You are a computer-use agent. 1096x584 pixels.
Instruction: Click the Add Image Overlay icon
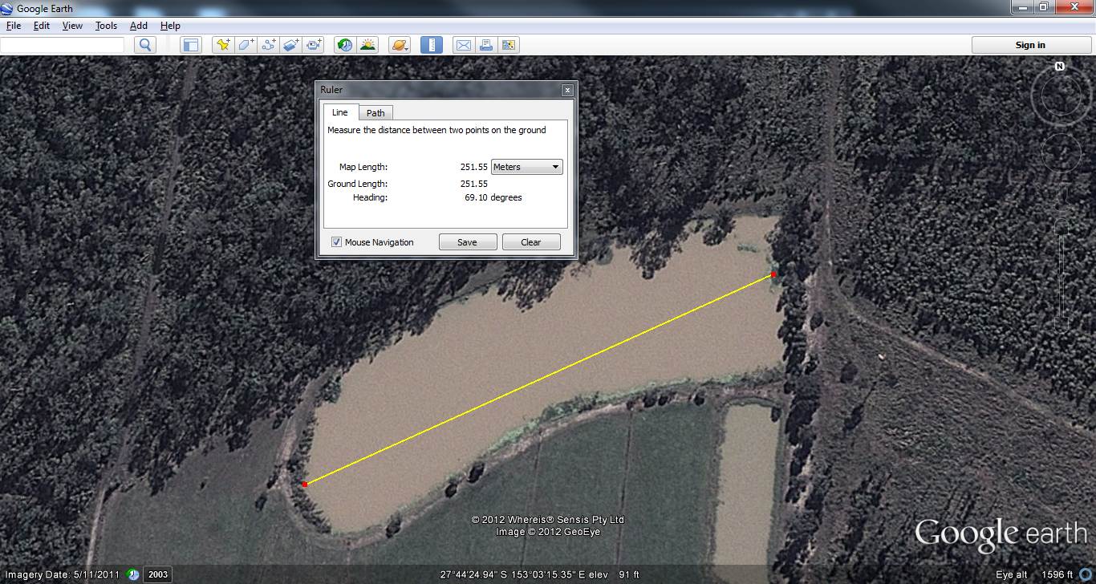click(290, 45)
